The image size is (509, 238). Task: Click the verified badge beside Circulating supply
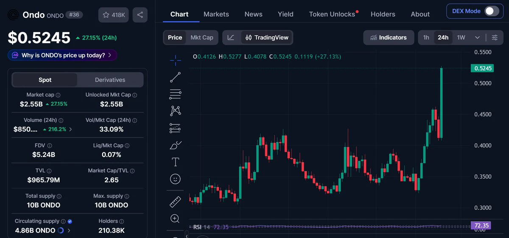[x=70, y=221]
